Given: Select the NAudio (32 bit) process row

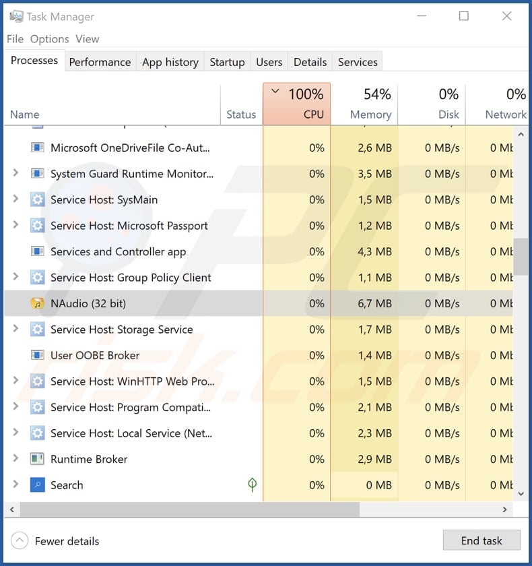Looking at the screenshot, I should coord(259,303).
